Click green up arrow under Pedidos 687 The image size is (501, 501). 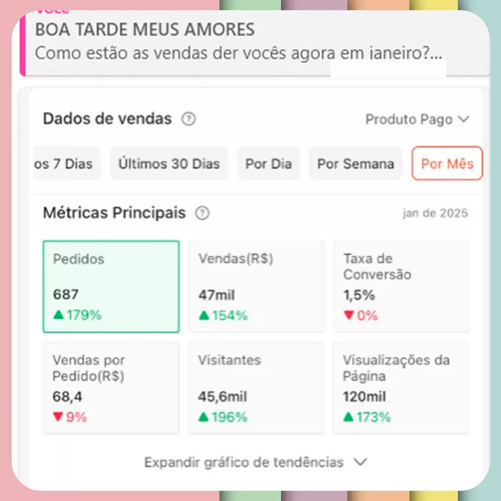[x=58, y=315]
